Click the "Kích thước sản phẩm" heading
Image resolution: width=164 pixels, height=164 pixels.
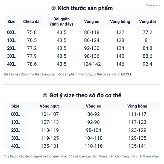[85, 8]
